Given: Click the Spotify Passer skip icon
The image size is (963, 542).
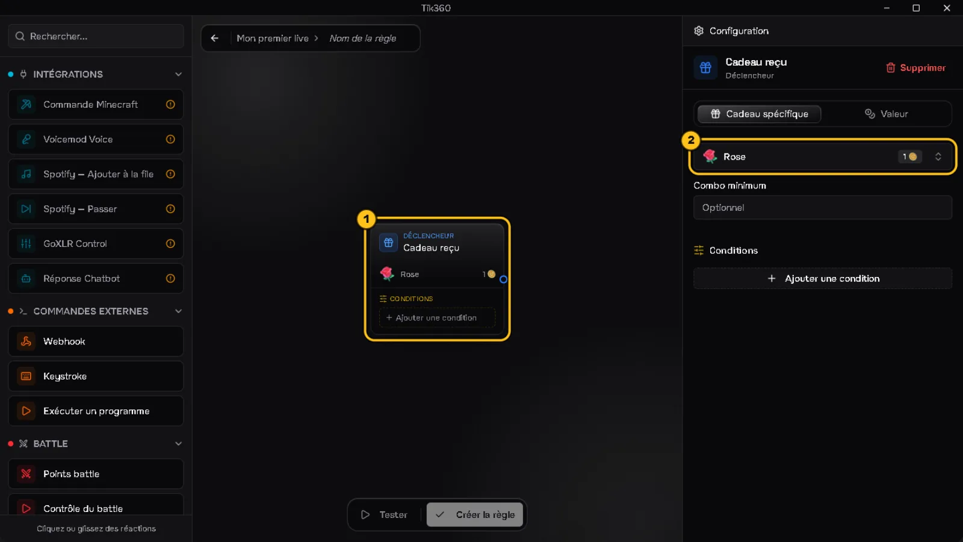Looking at the screenshot, I should (26, 209).
